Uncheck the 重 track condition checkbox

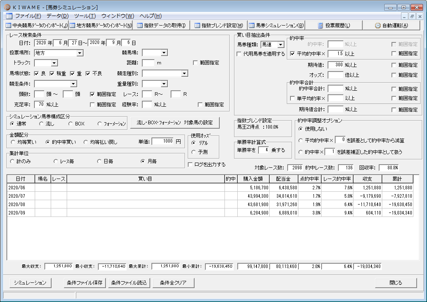point(72,74)
